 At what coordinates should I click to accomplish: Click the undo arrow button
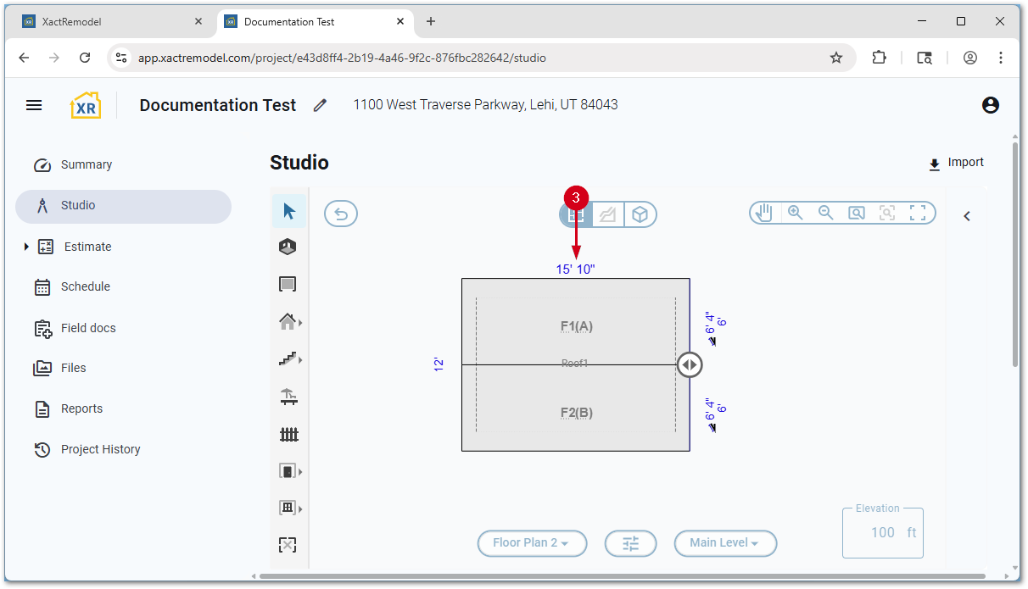(x=341, y=214)
